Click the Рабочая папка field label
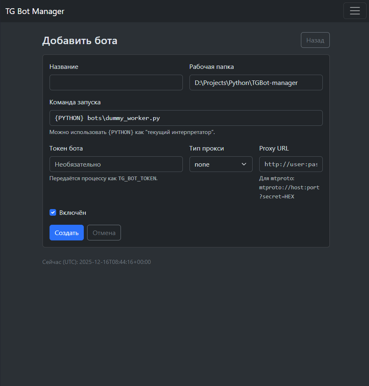The width and height of the screenshot is (369, 386). pyautogui.click(x=211, y=67)
